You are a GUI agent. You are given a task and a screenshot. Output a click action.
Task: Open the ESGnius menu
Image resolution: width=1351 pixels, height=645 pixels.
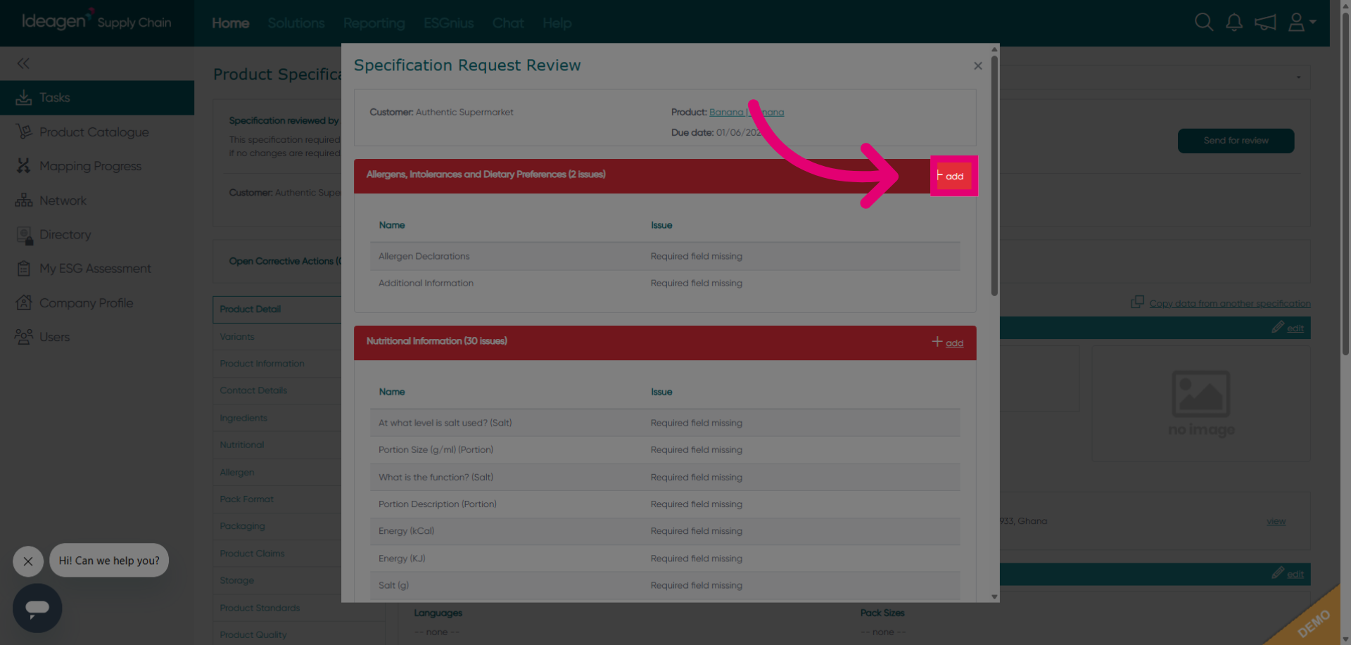449,23
